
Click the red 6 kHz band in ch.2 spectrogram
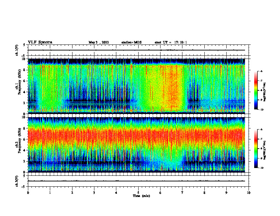pos(136,136)
